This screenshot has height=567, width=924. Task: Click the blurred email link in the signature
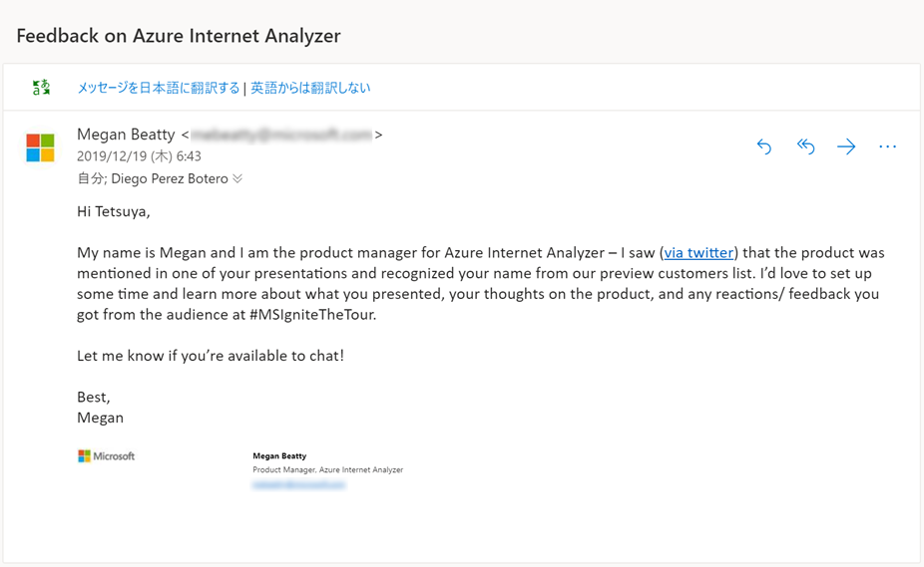298,484
